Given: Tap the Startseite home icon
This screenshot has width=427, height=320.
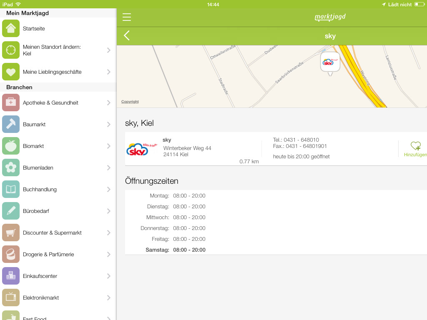Looking at the screenshot, I should click(x=11, y=28).
